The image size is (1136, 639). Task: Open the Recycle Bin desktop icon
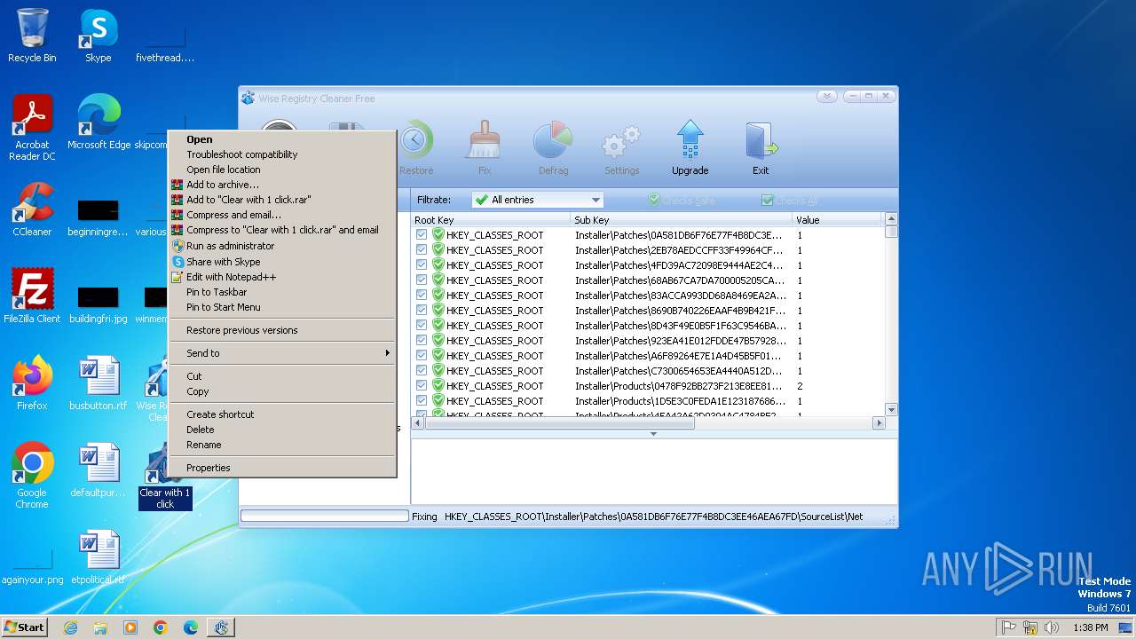pos(32,36)
